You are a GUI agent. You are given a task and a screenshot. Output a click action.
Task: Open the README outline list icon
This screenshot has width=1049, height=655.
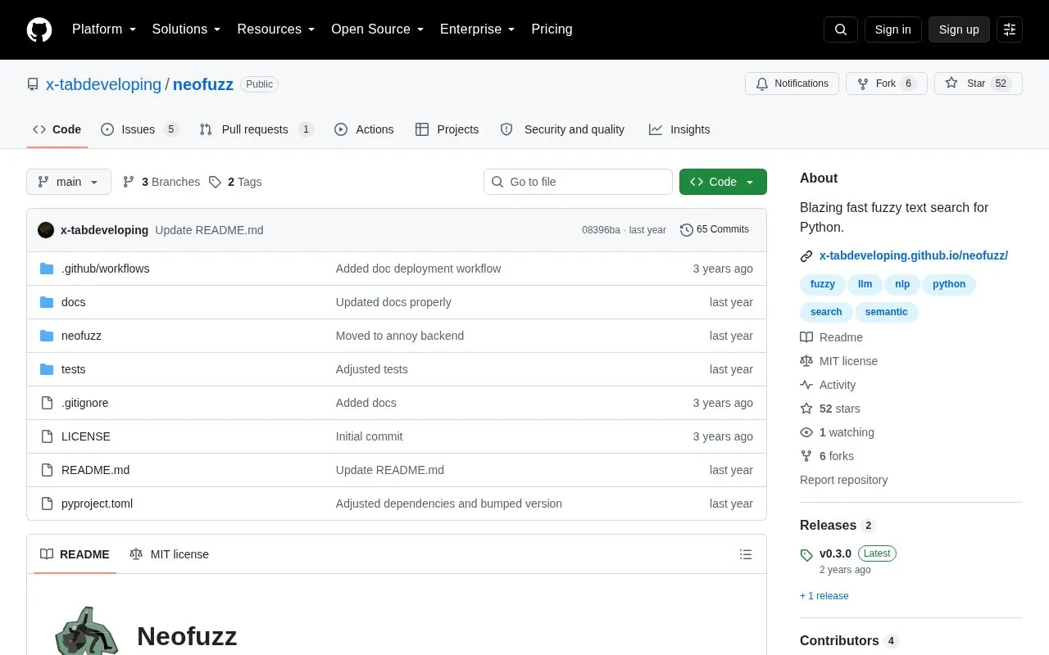pyautogui.click(x=746, y=554)
